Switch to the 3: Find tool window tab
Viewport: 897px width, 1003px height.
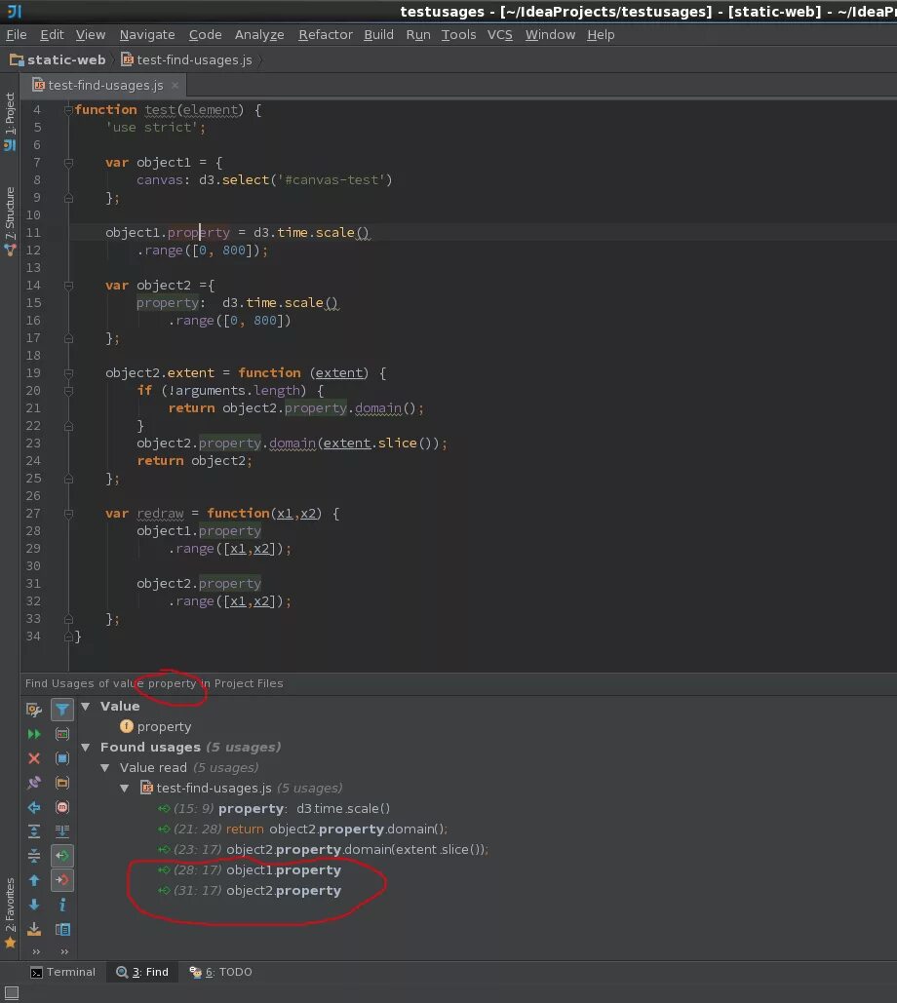point(142,973)
